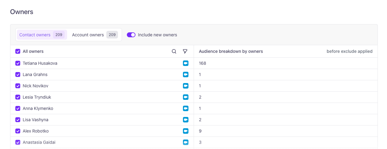Screen dimensions: 387x149
Task: Click audience count 9 for Alex Robotko
Action: pyautogui.click(x=200, y=131)
